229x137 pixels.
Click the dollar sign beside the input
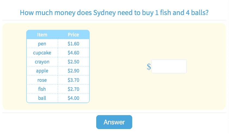149,67
